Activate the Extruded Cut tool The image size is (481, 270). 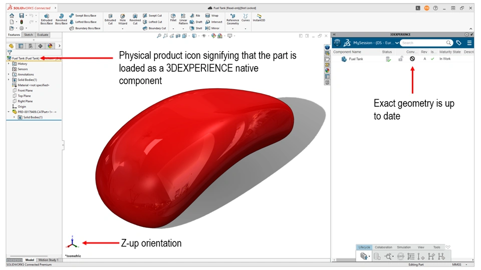110,19
